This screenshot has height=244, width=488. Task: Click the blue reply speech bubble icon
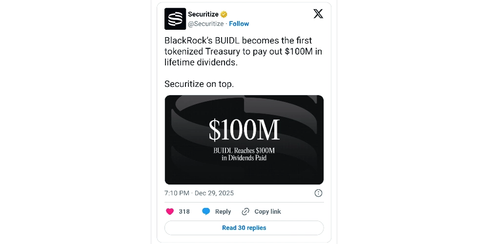point(206,211)
